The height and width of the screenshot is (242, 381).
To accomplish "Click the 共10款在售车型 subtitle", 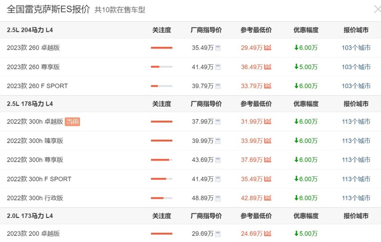I will point(120,10).
